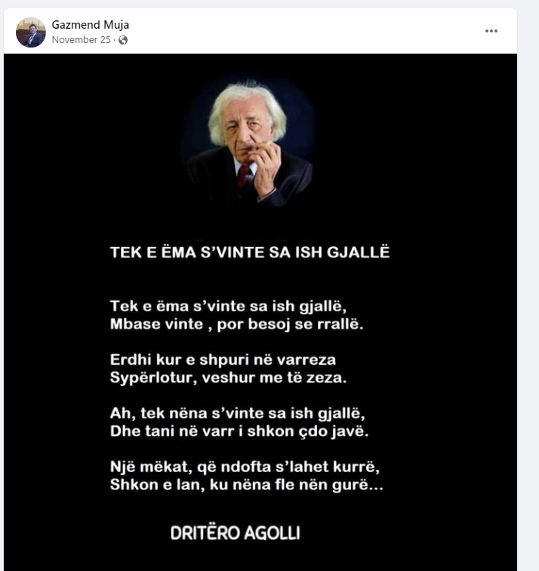Click the poet's white hair in portrait

[246, 106]
